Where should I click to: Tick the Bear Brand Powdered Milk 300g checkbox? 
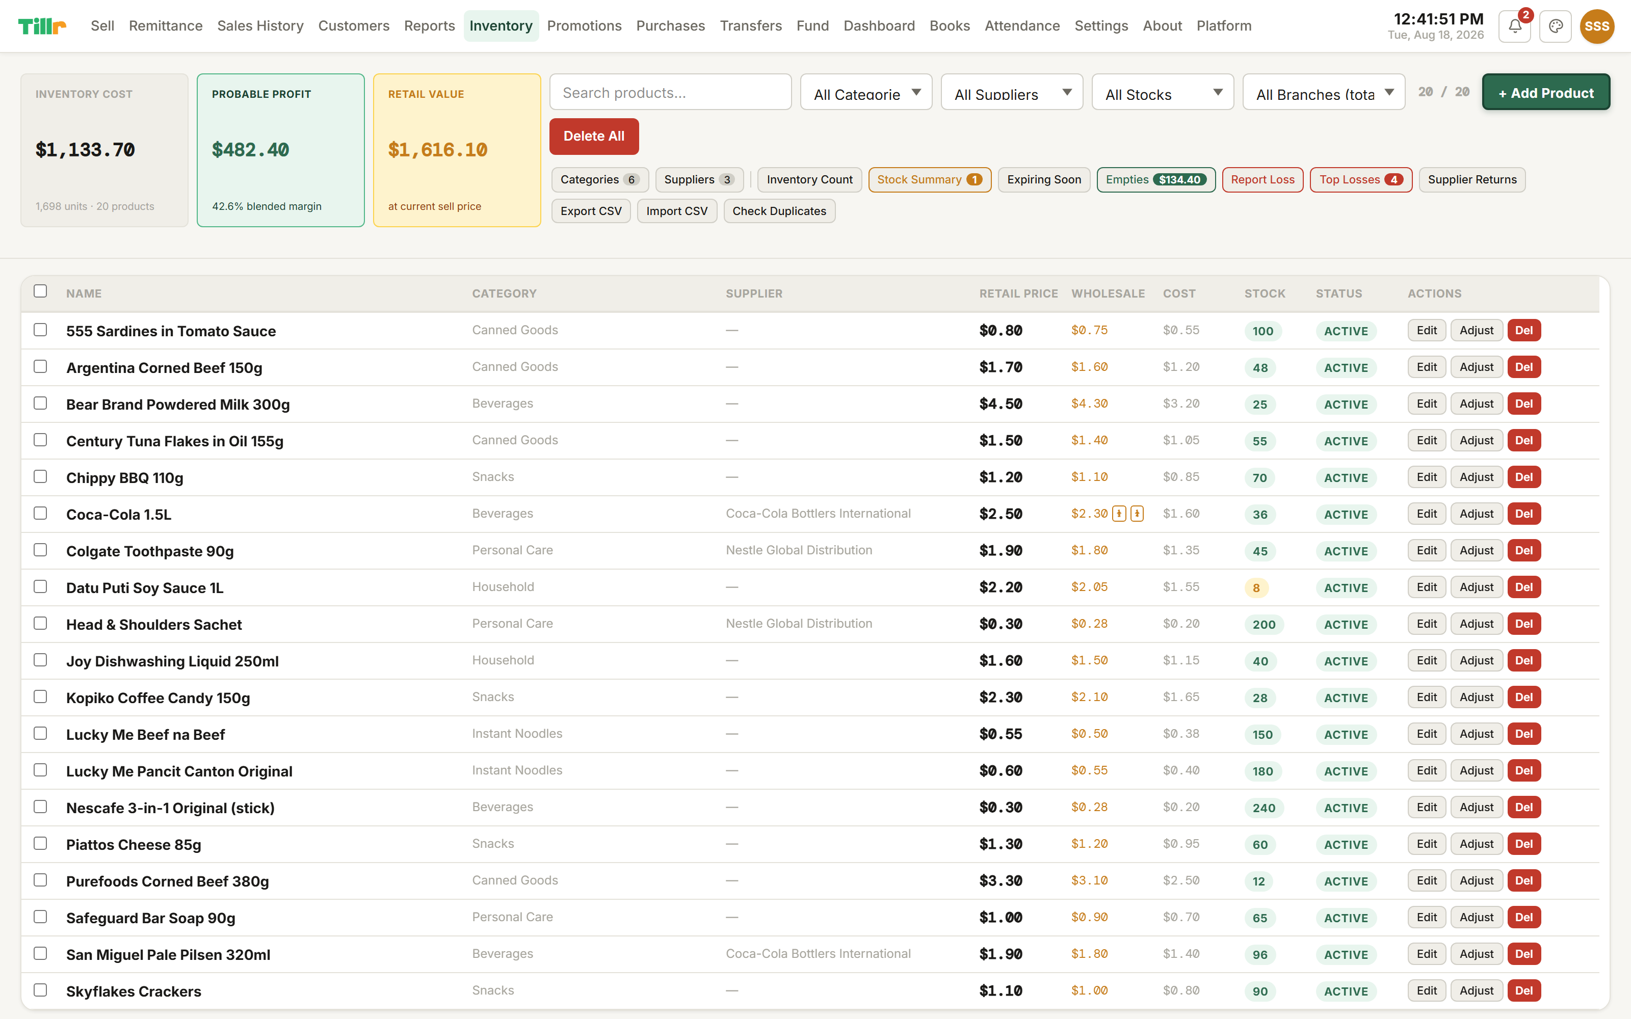[40, 403]
